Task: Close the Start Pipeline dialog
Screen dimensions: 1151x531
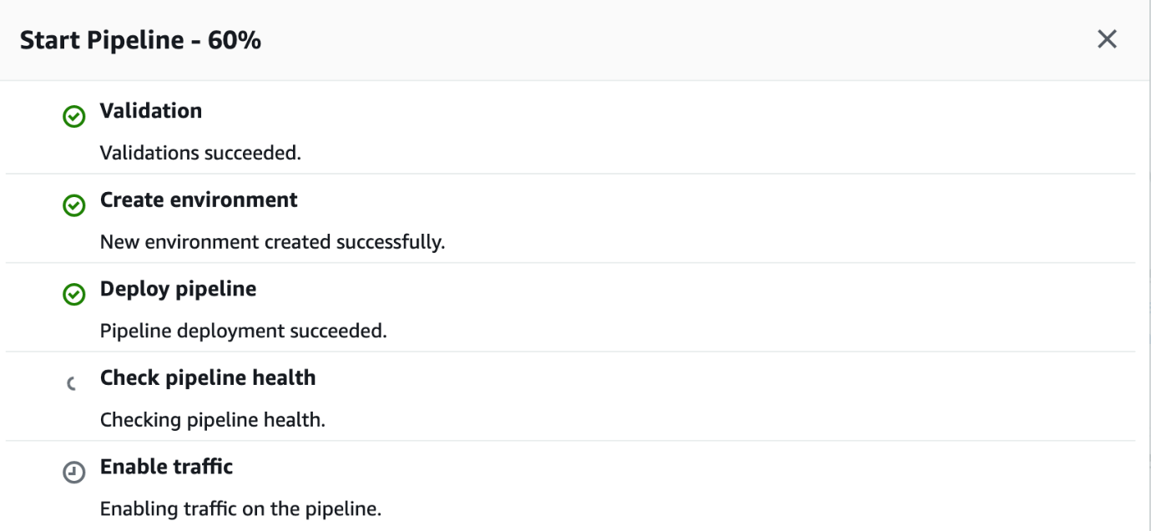Action: [x=1107, y=39]
